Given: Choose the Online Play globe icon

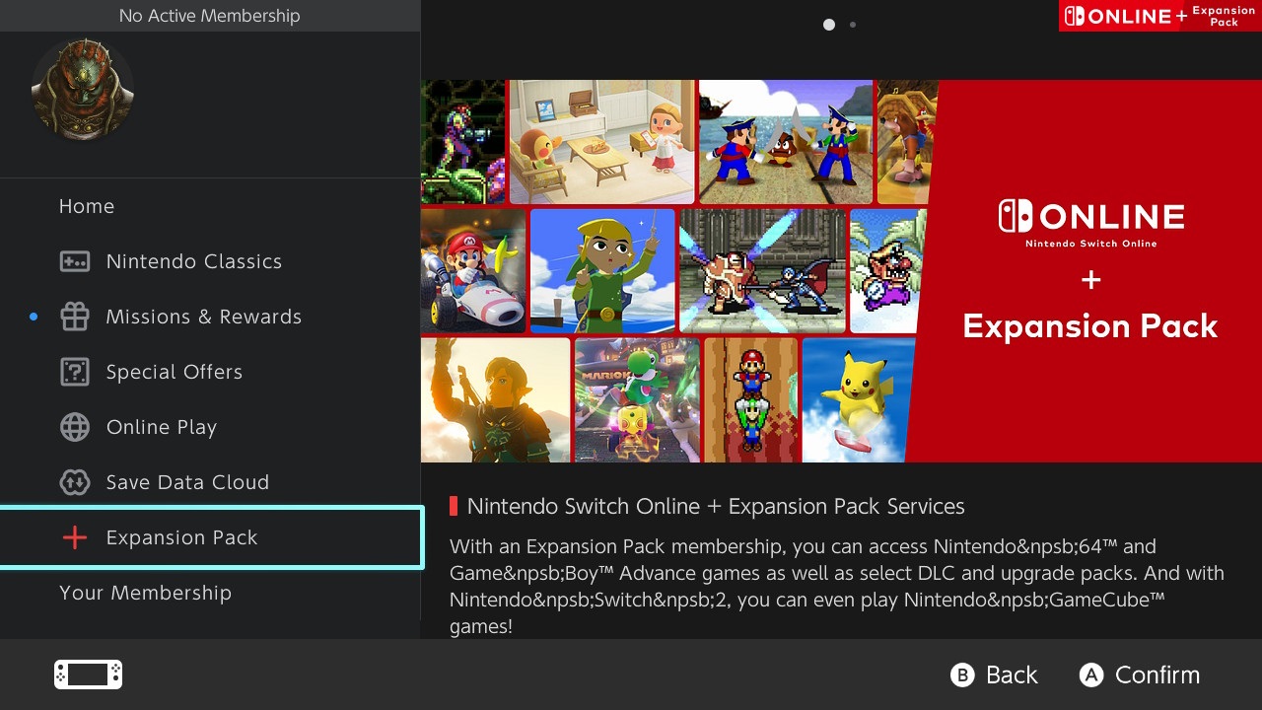Looking at the screenshot, I should pyautogui.click(x=75, y=427).
